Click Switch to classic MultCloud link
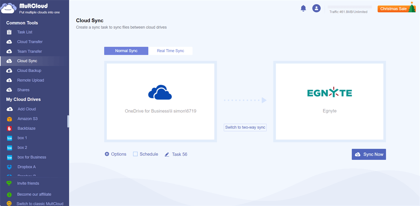 [40, 204]
